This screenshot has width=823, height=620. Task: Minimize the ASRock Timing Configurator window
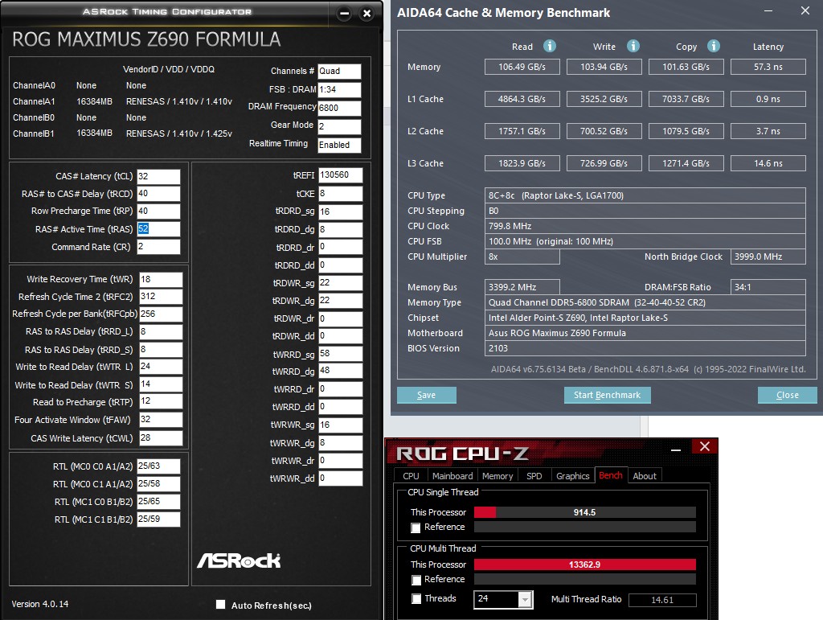[344, 14]
